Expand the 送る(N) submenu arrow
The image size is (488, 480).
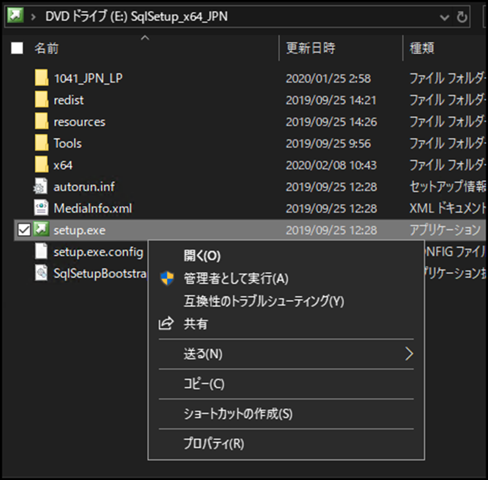409,354
